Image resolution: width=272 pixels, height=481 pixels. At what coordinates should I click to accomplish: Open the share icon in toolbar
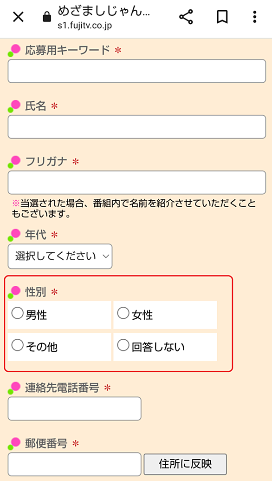186,17
